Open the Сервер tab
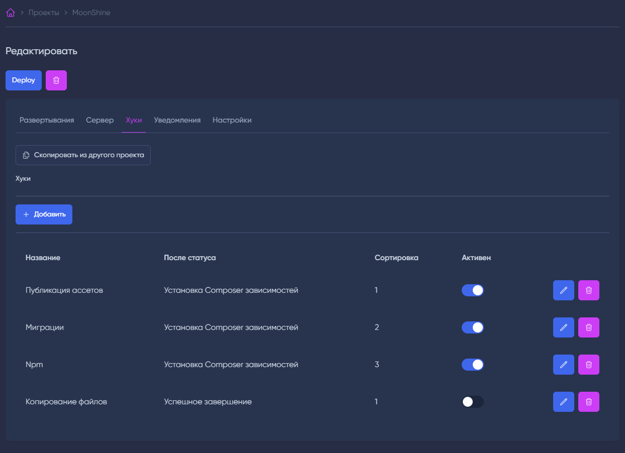 tap(99, 120)
